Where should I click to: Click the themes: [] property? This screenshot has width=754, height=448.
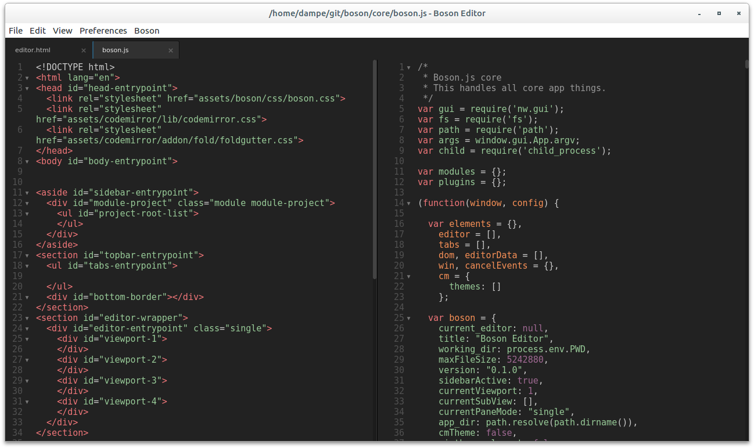475,287
